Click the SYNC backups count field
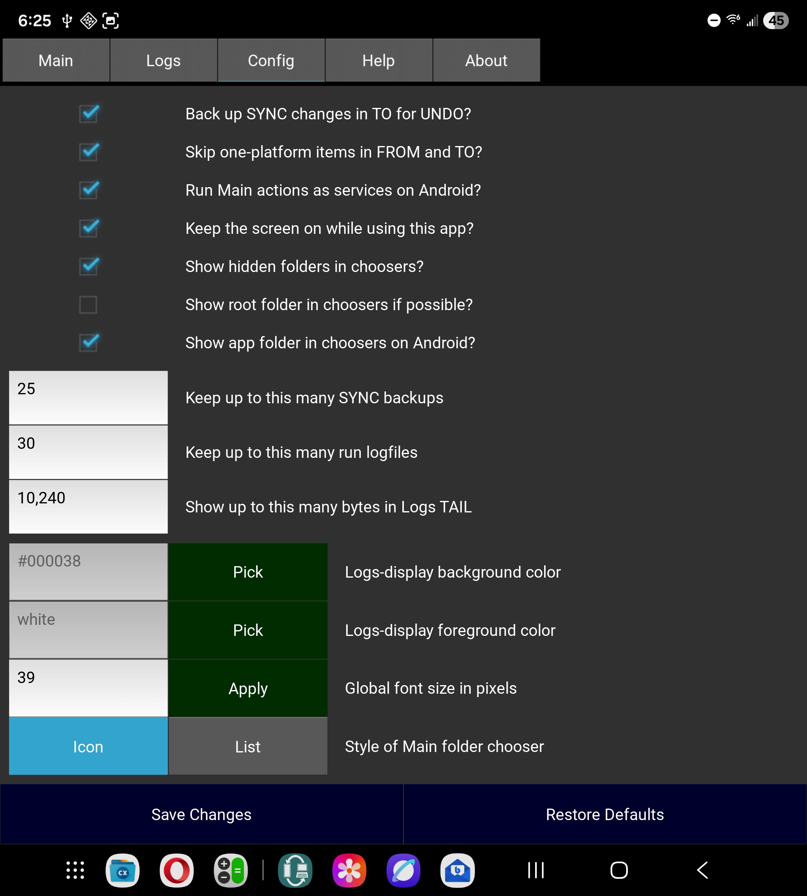 coord(88,398)
